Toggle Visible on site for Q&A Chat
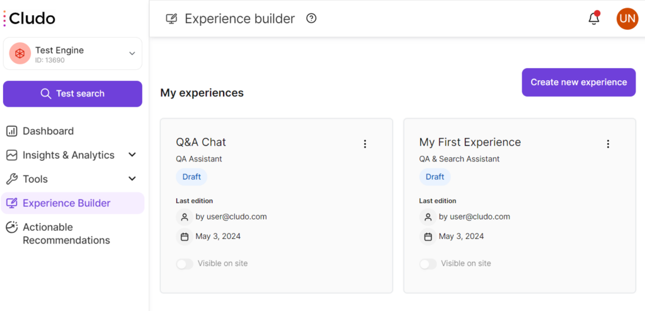The width and height of the screenshot is (645, 311). (x=185, y=264)
